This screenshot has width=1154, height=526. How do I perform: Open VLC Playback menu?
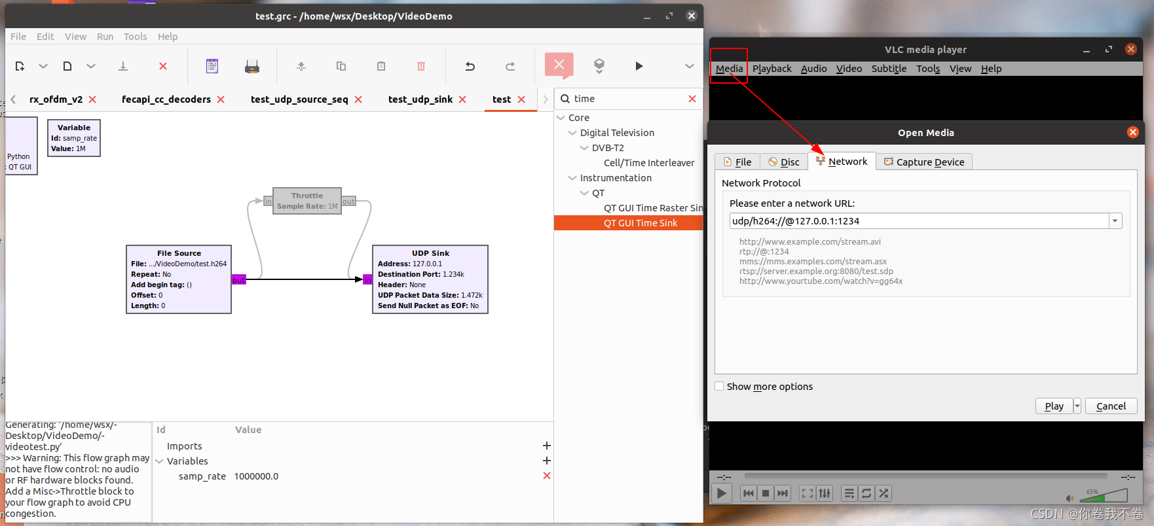(772, 69)
